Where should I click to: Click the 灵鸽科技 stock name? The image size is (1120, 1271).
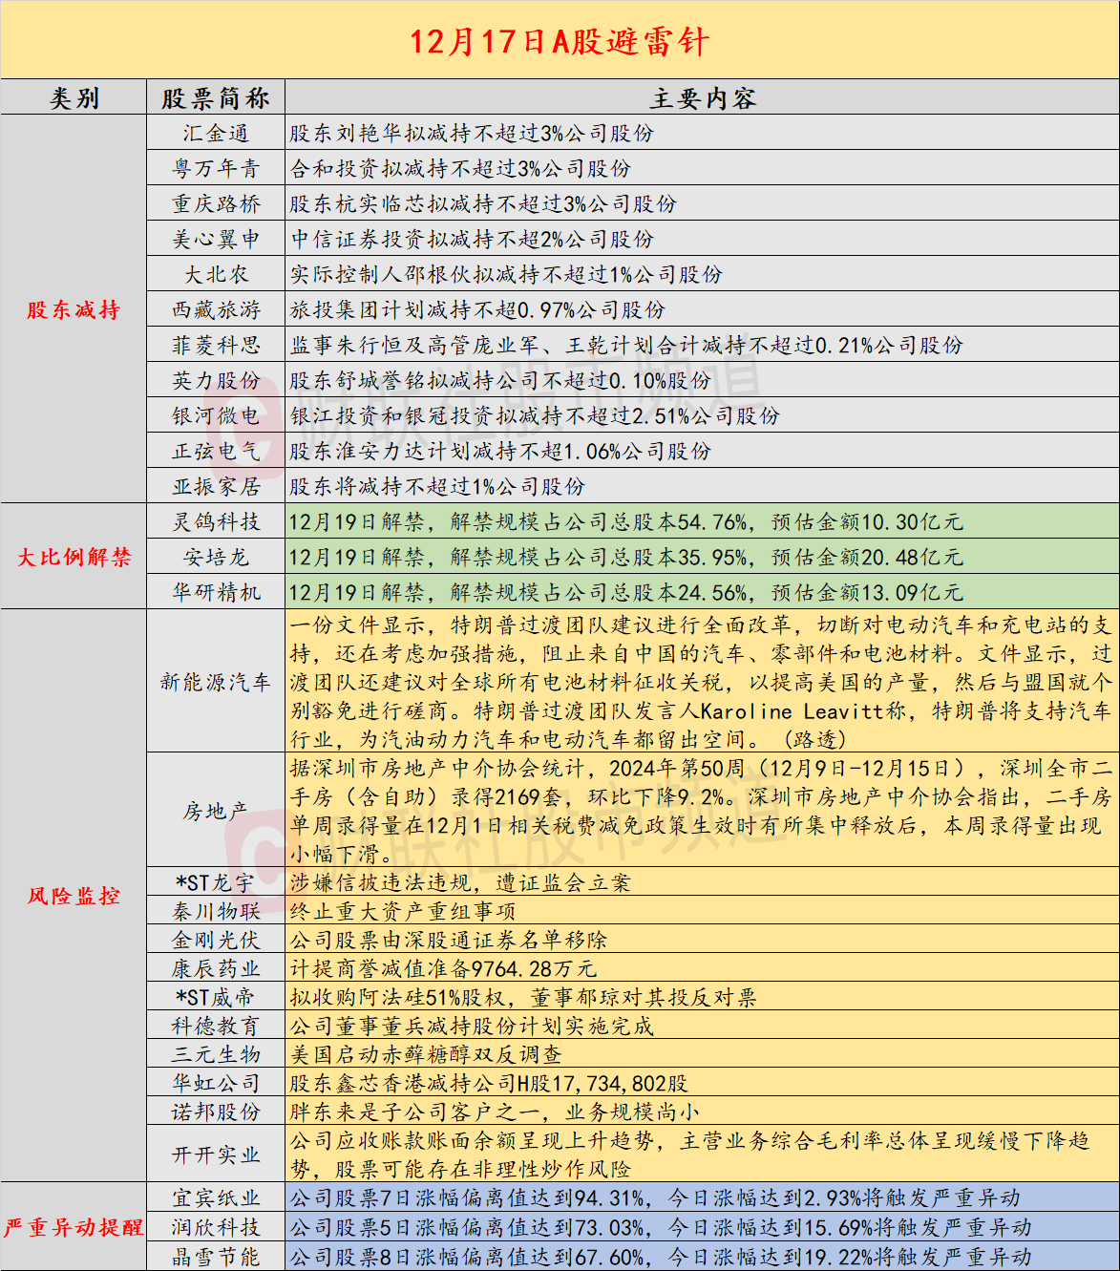tap(216, 522)
